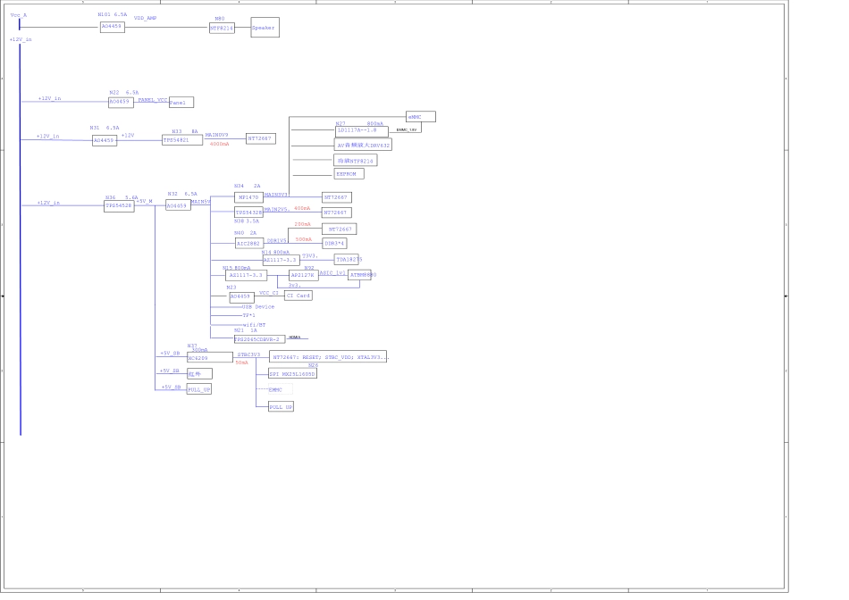Select the AIC2882 block

[x=248, y=243]
